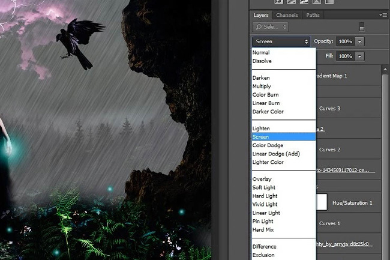
Task: Click the layers panel vertical scrollbar
Action: pos(385,167)
